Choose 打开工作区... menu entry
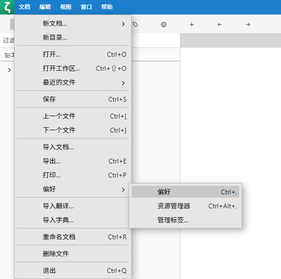The width and height of the screenshot is (281, 279). (x=73, y=68)
